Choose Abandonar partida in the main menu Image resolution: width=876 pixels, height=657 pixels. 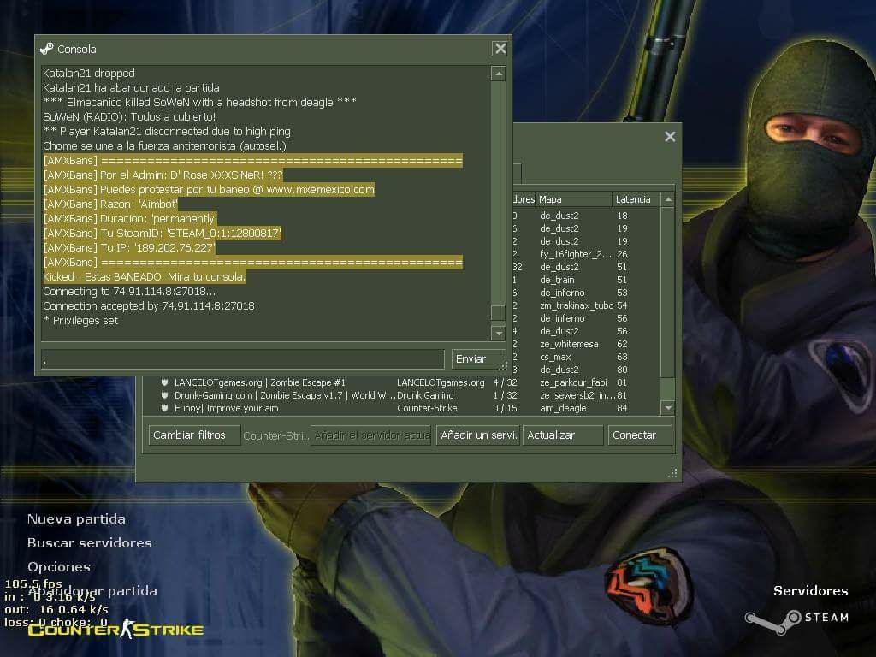pyautogui.click(x=92, y=591)
